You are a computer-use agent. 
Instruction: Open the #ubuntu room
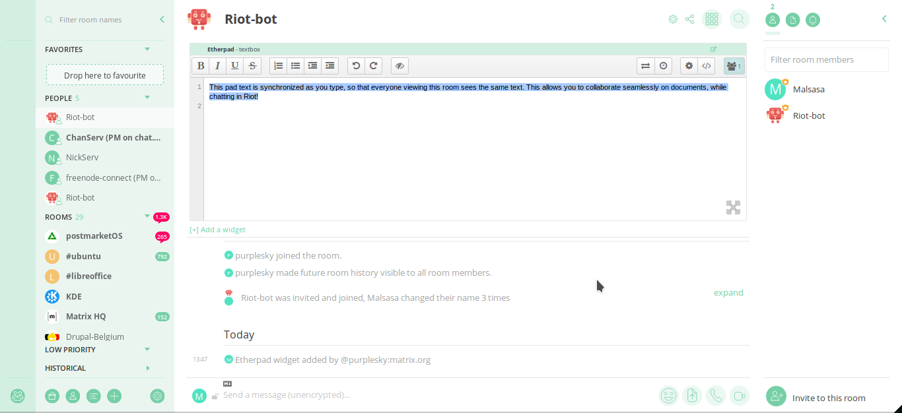pos(106,256)
